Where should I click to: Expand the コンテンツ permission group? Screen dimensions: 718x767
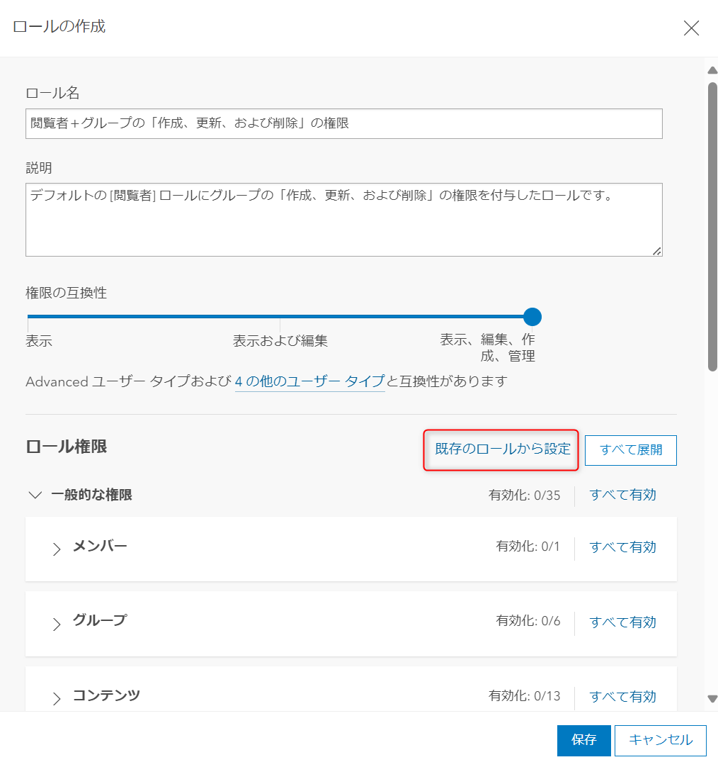pos(57,698)
